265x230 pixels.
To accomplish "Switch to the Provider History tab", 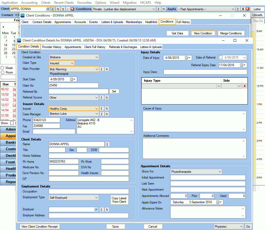I will pyautogui.click(x=52, y=47).
